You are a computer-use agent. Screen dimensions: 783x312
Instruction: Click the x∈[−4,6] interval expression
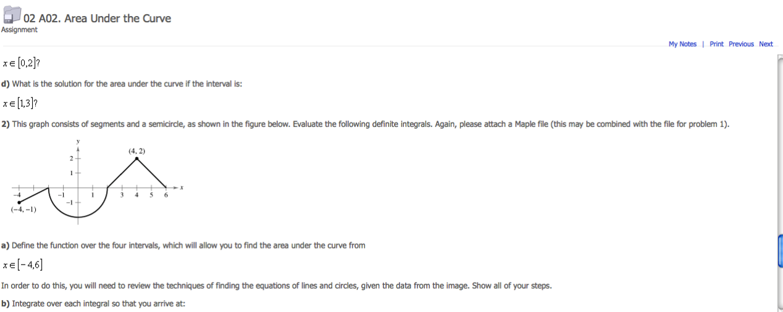tap(23, 265)
